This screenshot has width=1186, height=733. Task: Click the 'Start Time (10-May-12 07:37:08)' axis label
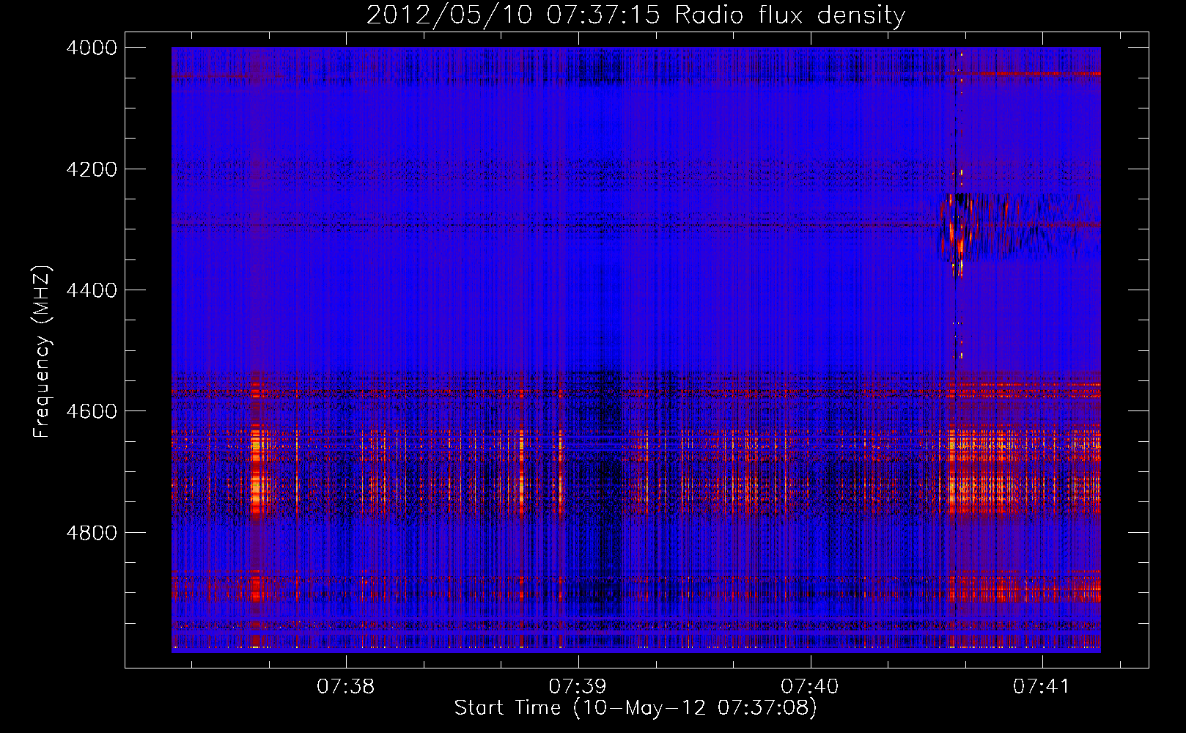(x=636, y=708)
